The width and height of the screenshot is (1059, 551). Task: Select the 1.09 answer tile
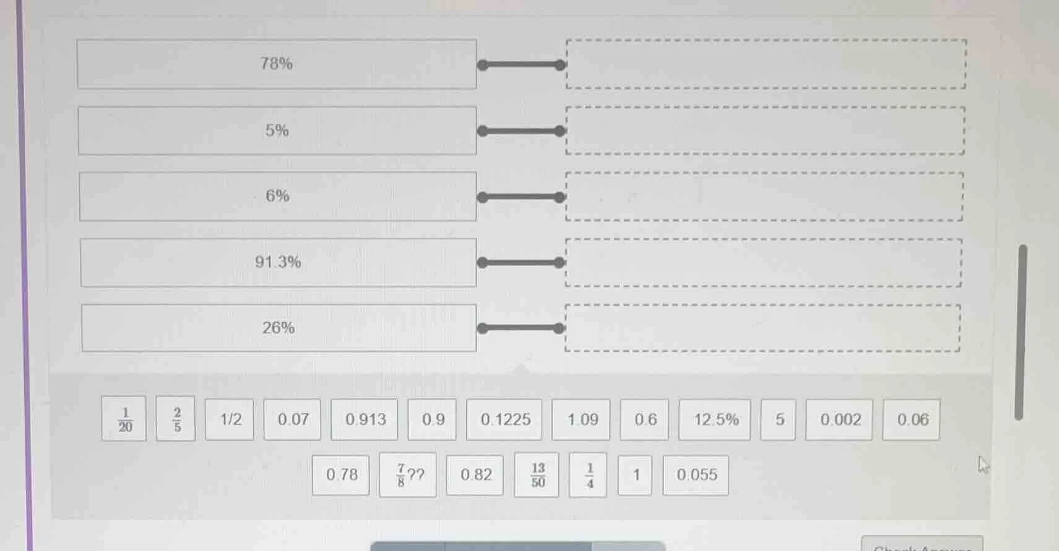[580, 420]
